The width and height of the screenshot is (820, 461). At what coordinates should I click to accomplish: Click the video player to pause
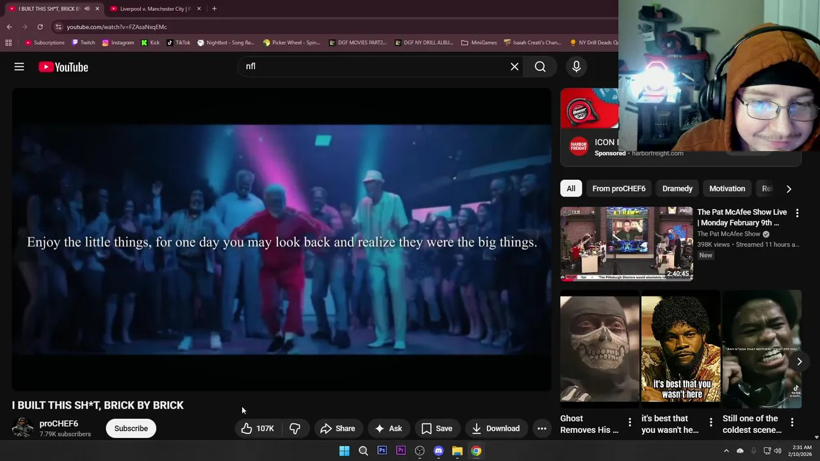(x=282, y=239)
